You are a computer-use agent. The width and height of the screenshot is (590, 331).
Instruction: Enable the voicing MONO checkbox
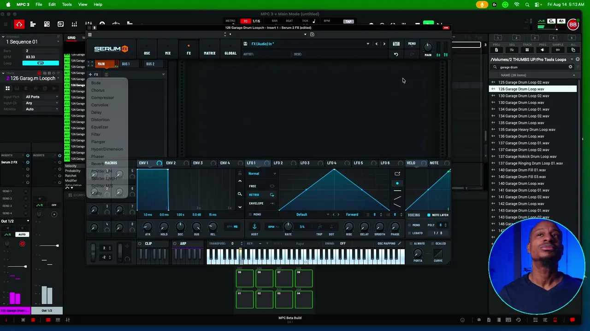tap(410, 225)
